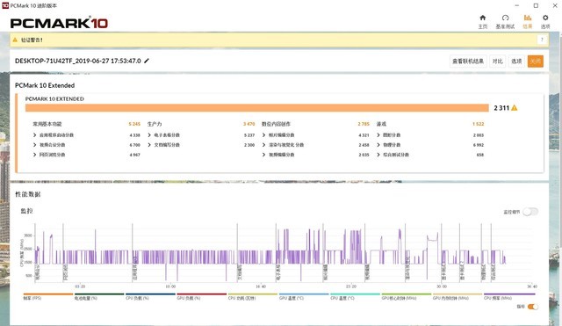Viewport: 562px width, 326px height.
Task: Click the 查看联机结果 button
Action: tap(468, 61)
